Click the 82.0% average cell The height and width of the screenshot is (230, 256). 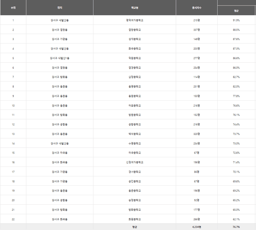coord(236,87)
